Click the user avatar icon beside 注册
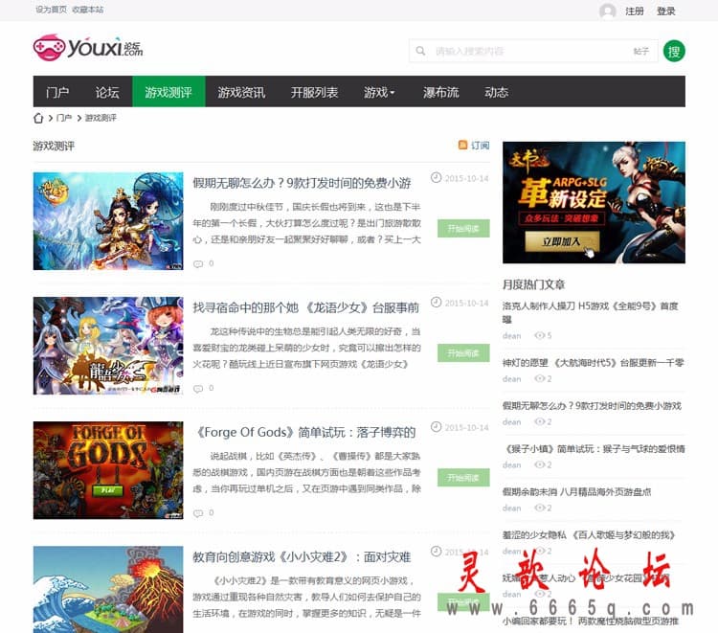The image size is (718, 633). coord(607,11)
